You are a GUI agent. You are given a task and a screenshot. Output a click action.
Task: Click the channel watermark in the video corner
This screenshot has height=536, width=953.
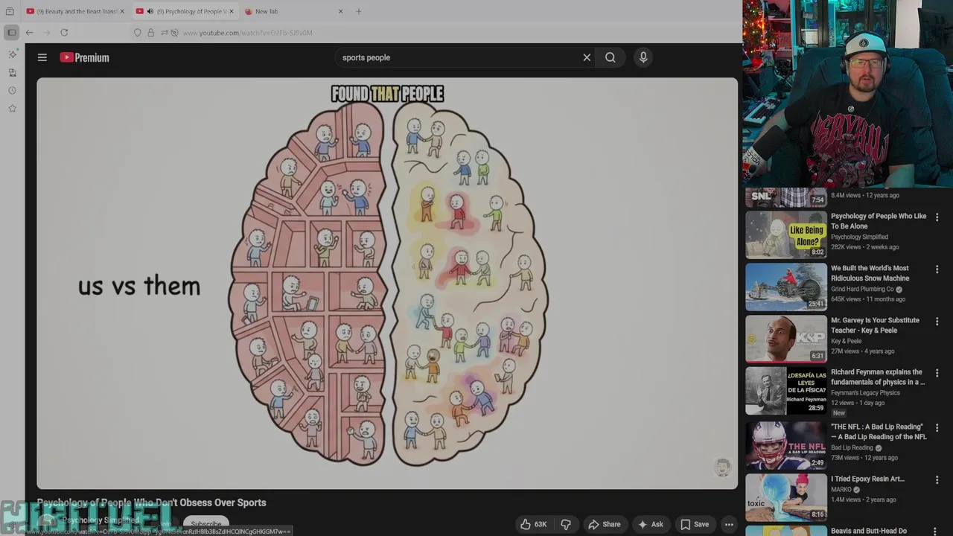click(722, 467)
